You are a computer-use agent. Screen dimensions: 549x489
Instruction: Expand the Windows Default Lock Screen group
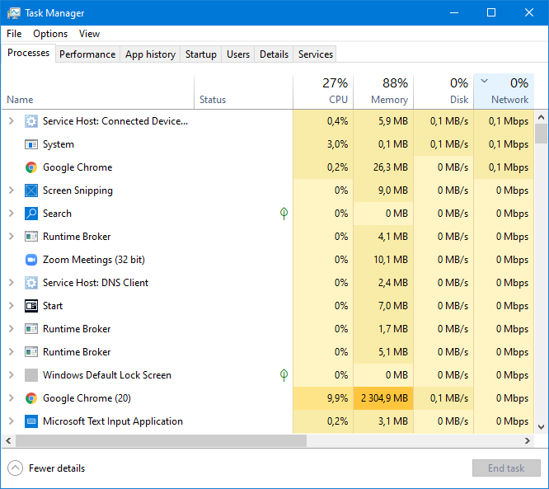click(x=12, y=375)
